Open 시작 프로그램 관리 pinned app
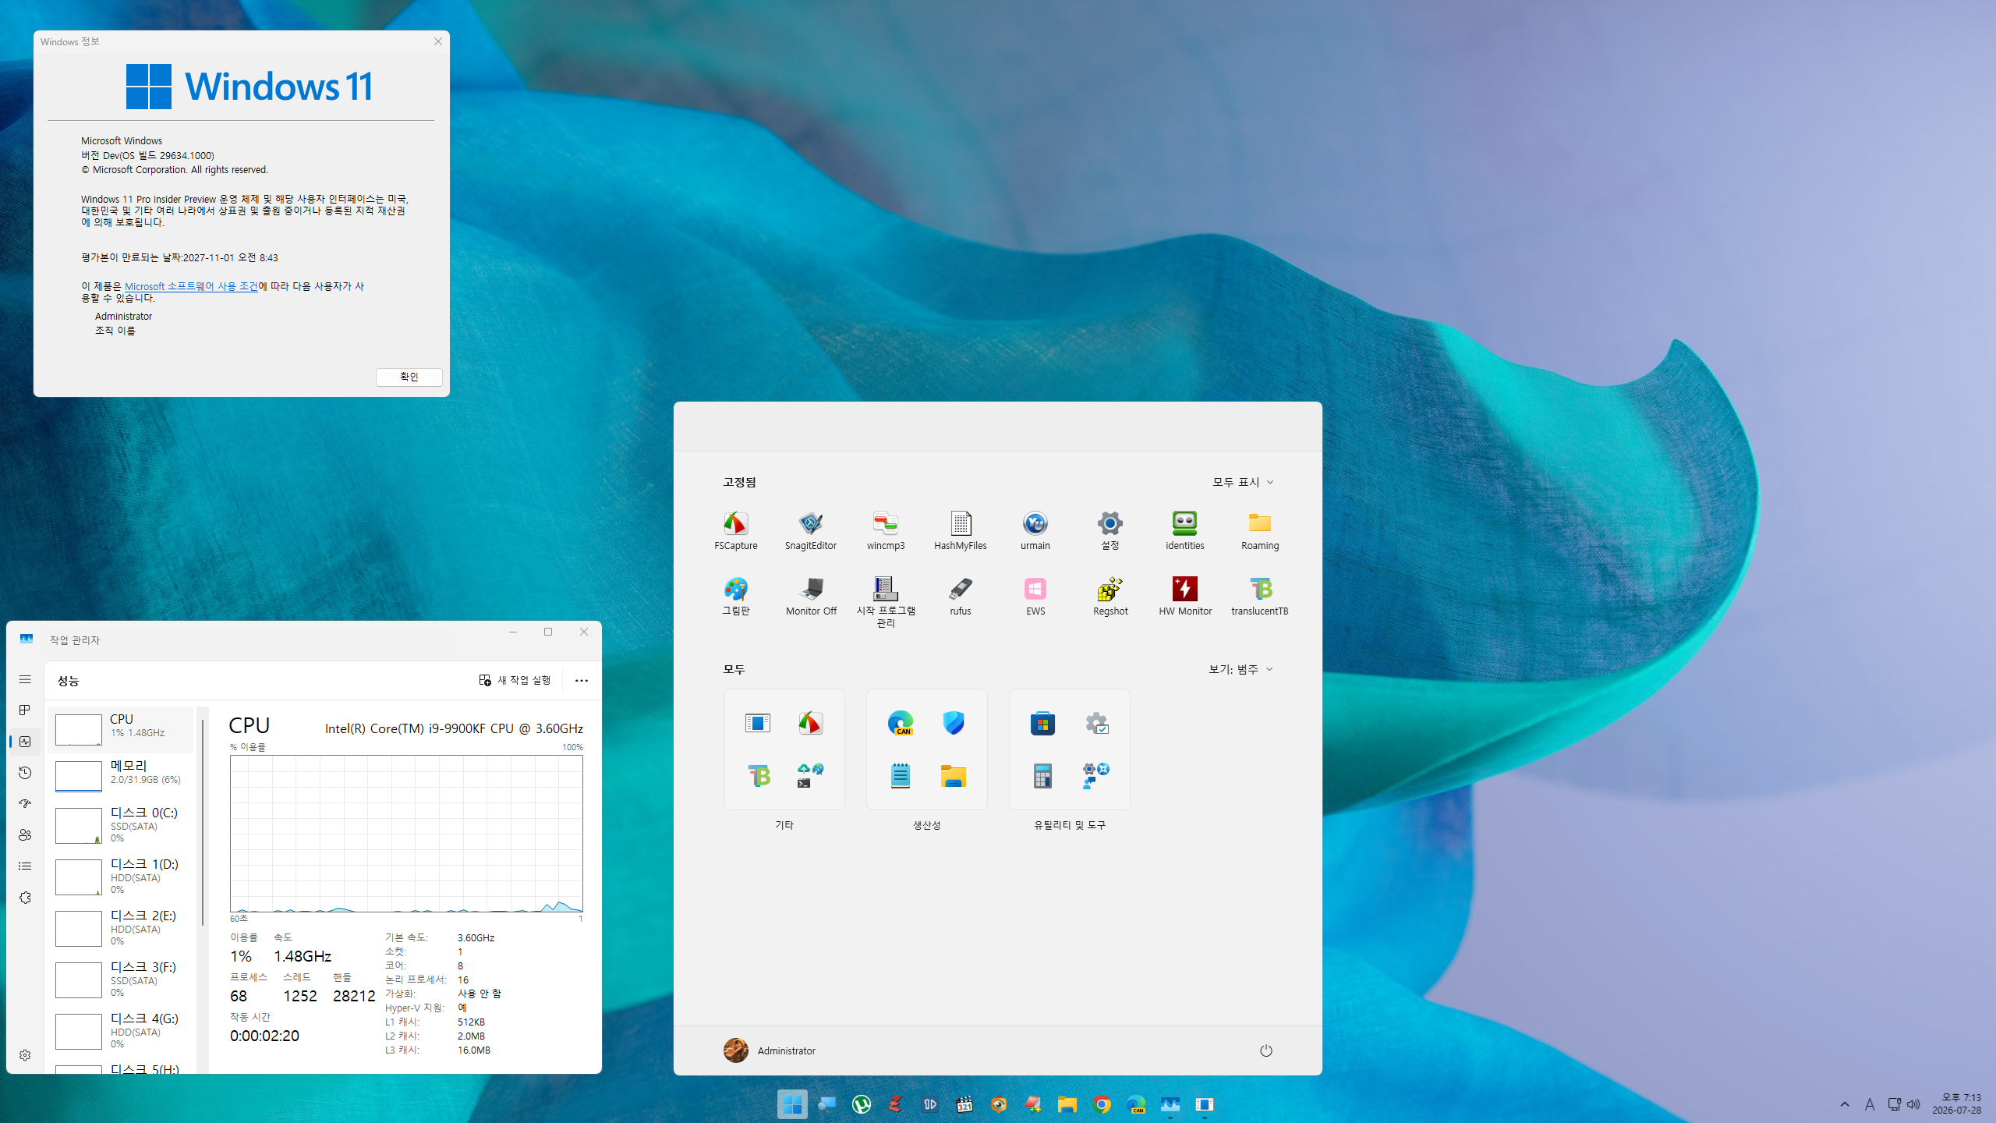This screenshot has height=1123, width=1996. [x=886, y=601]
